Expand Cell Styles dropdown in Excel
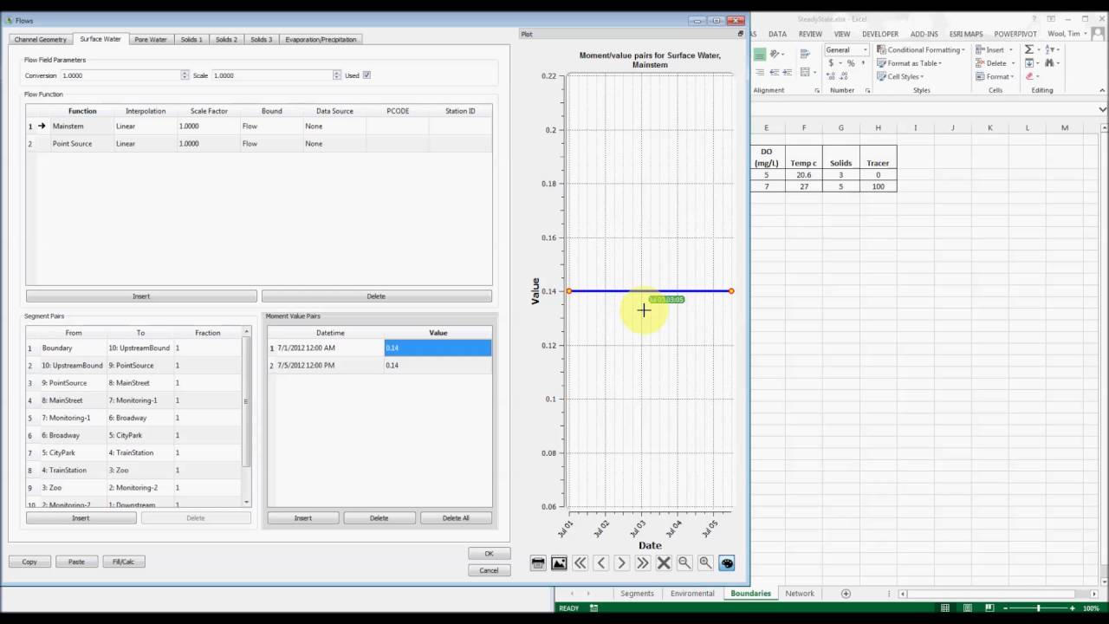1109x624 pixels. tap(900, 76)
